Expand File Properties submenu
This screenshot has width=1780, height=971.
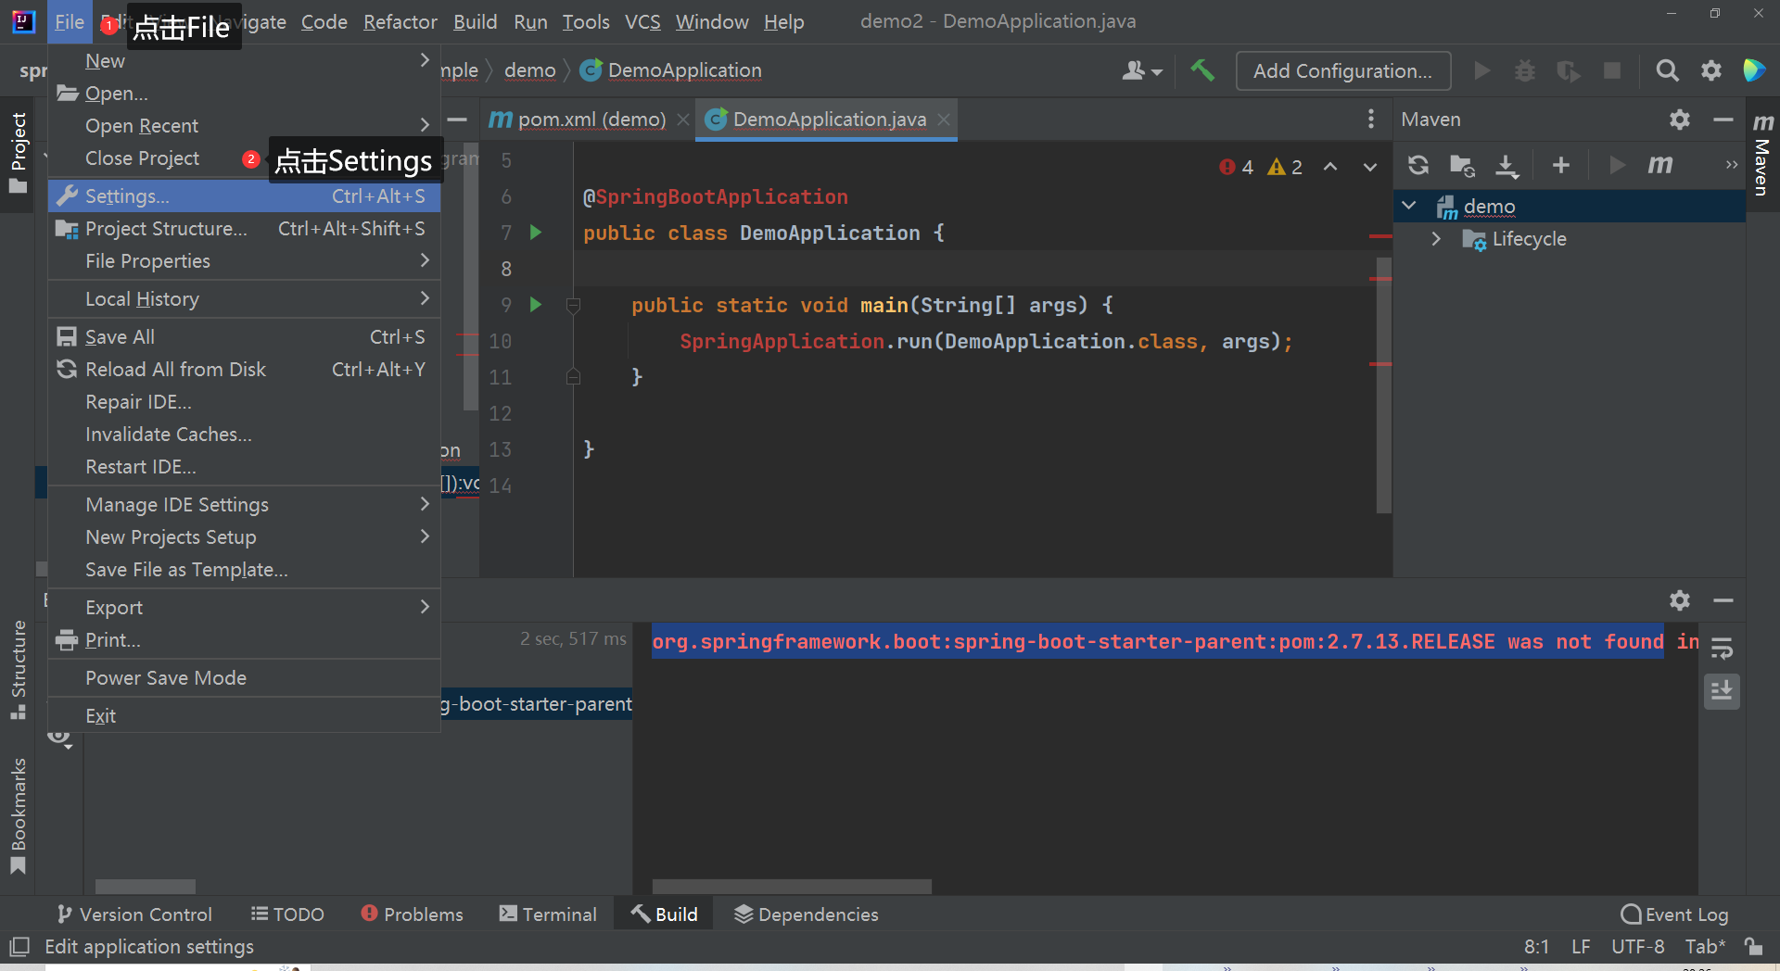tap(425, 260)
